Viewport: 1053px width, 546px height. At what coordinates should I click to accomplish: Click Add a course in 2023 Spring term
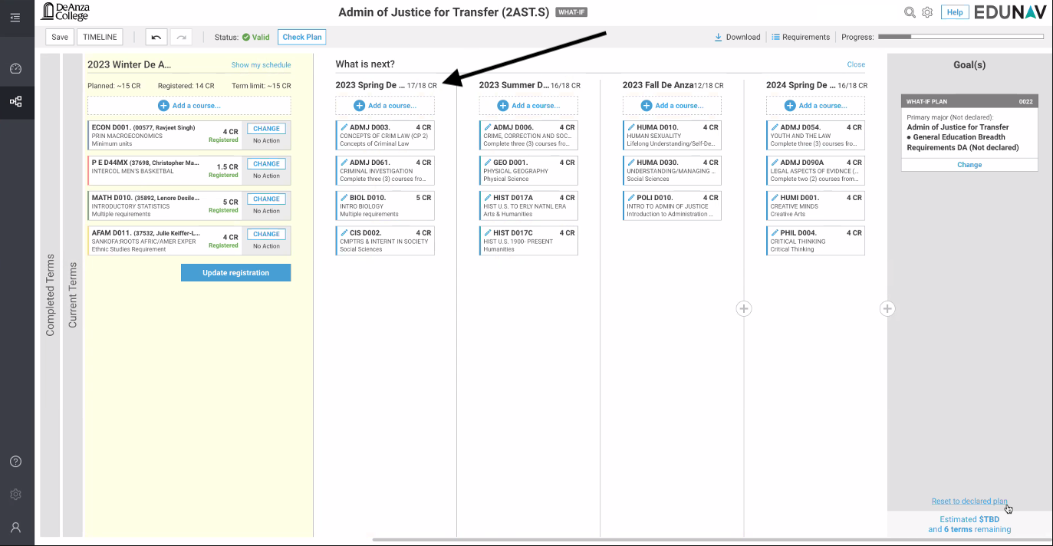click(386, 106)
